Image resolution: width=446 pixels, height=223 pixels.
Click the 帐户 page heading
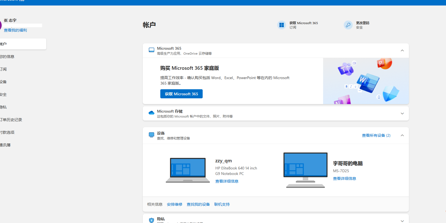(149, 25)
